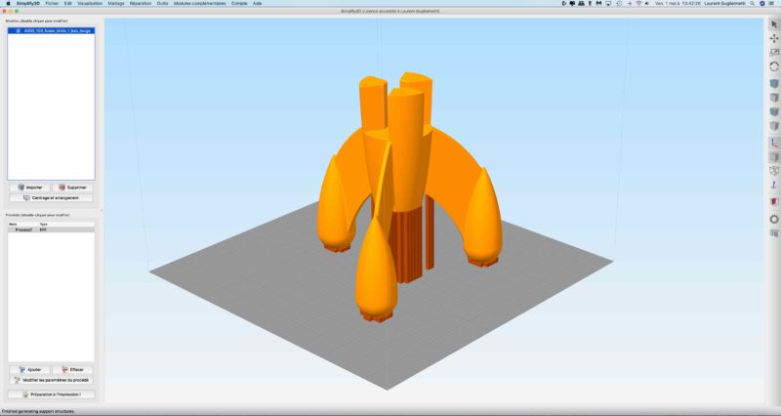The height and width of the screenshot is (416, 781).
Task: Toggle the coordinate axes display icon
Action: point(774,142)
